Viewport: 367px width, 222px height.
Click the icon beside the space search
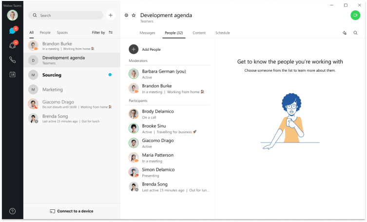click(345, 33)
